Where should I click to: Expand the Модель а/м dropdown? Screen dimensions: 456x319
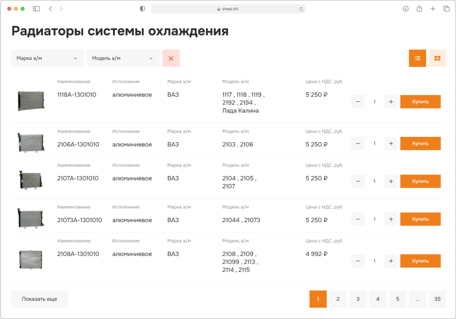123,58
